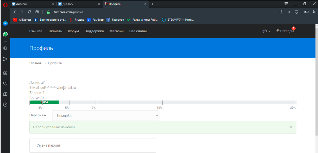The image size is (318, 153).
Task: Open the History clock icon in sidebar
Action: click(x=5, y=104)
